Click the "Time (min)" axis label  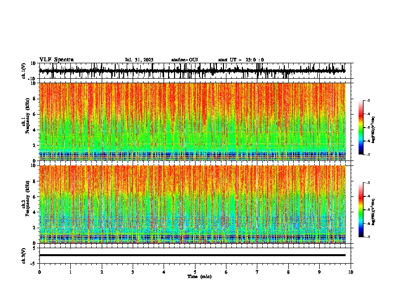199,277
